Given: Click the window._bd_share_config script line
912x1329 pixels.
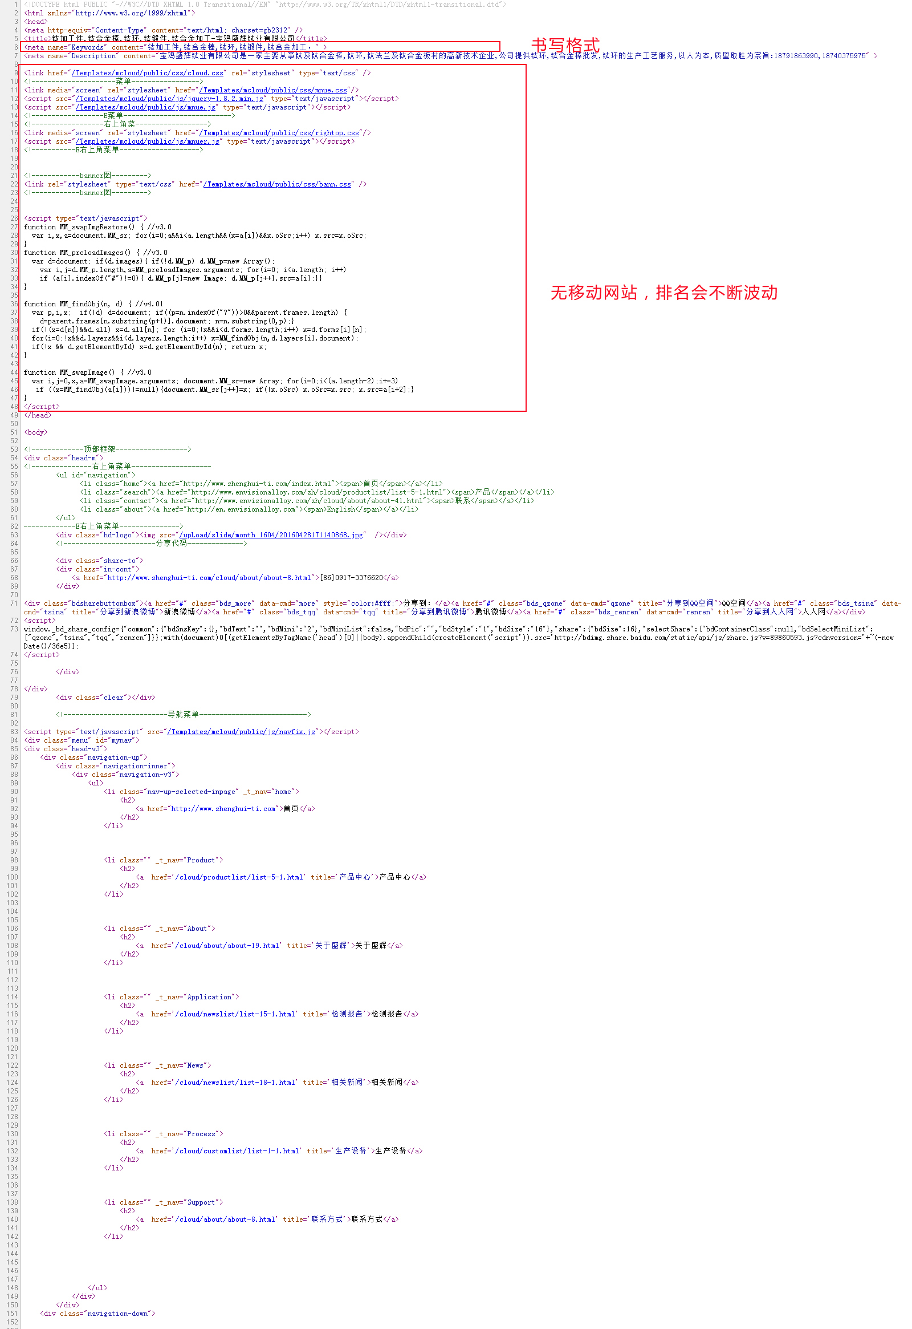Looking at the screenshot, I should tap(459, 638).
